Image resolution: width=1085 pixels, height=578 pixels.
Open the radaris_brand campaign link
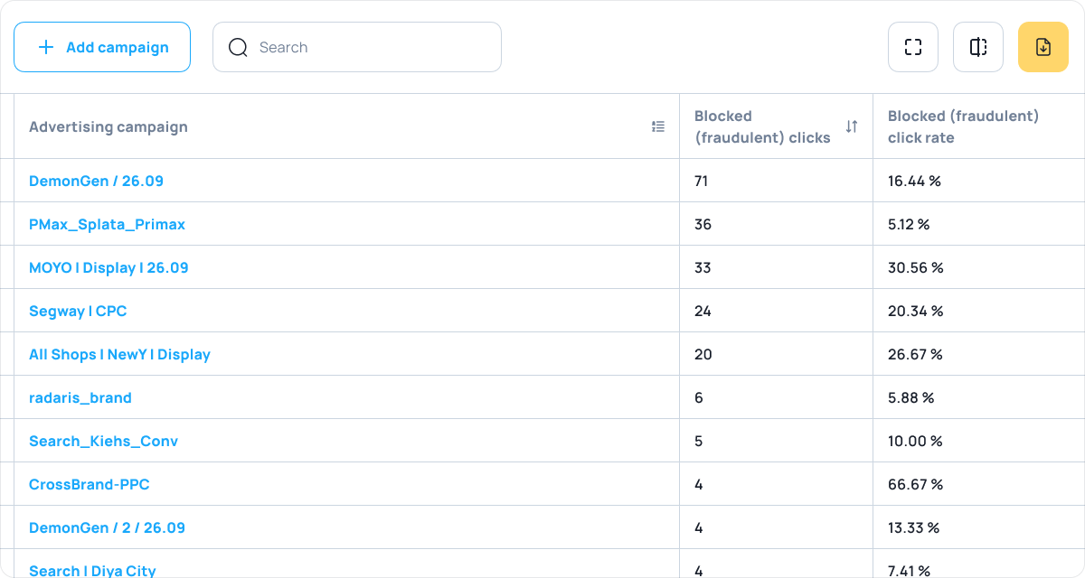80,397
